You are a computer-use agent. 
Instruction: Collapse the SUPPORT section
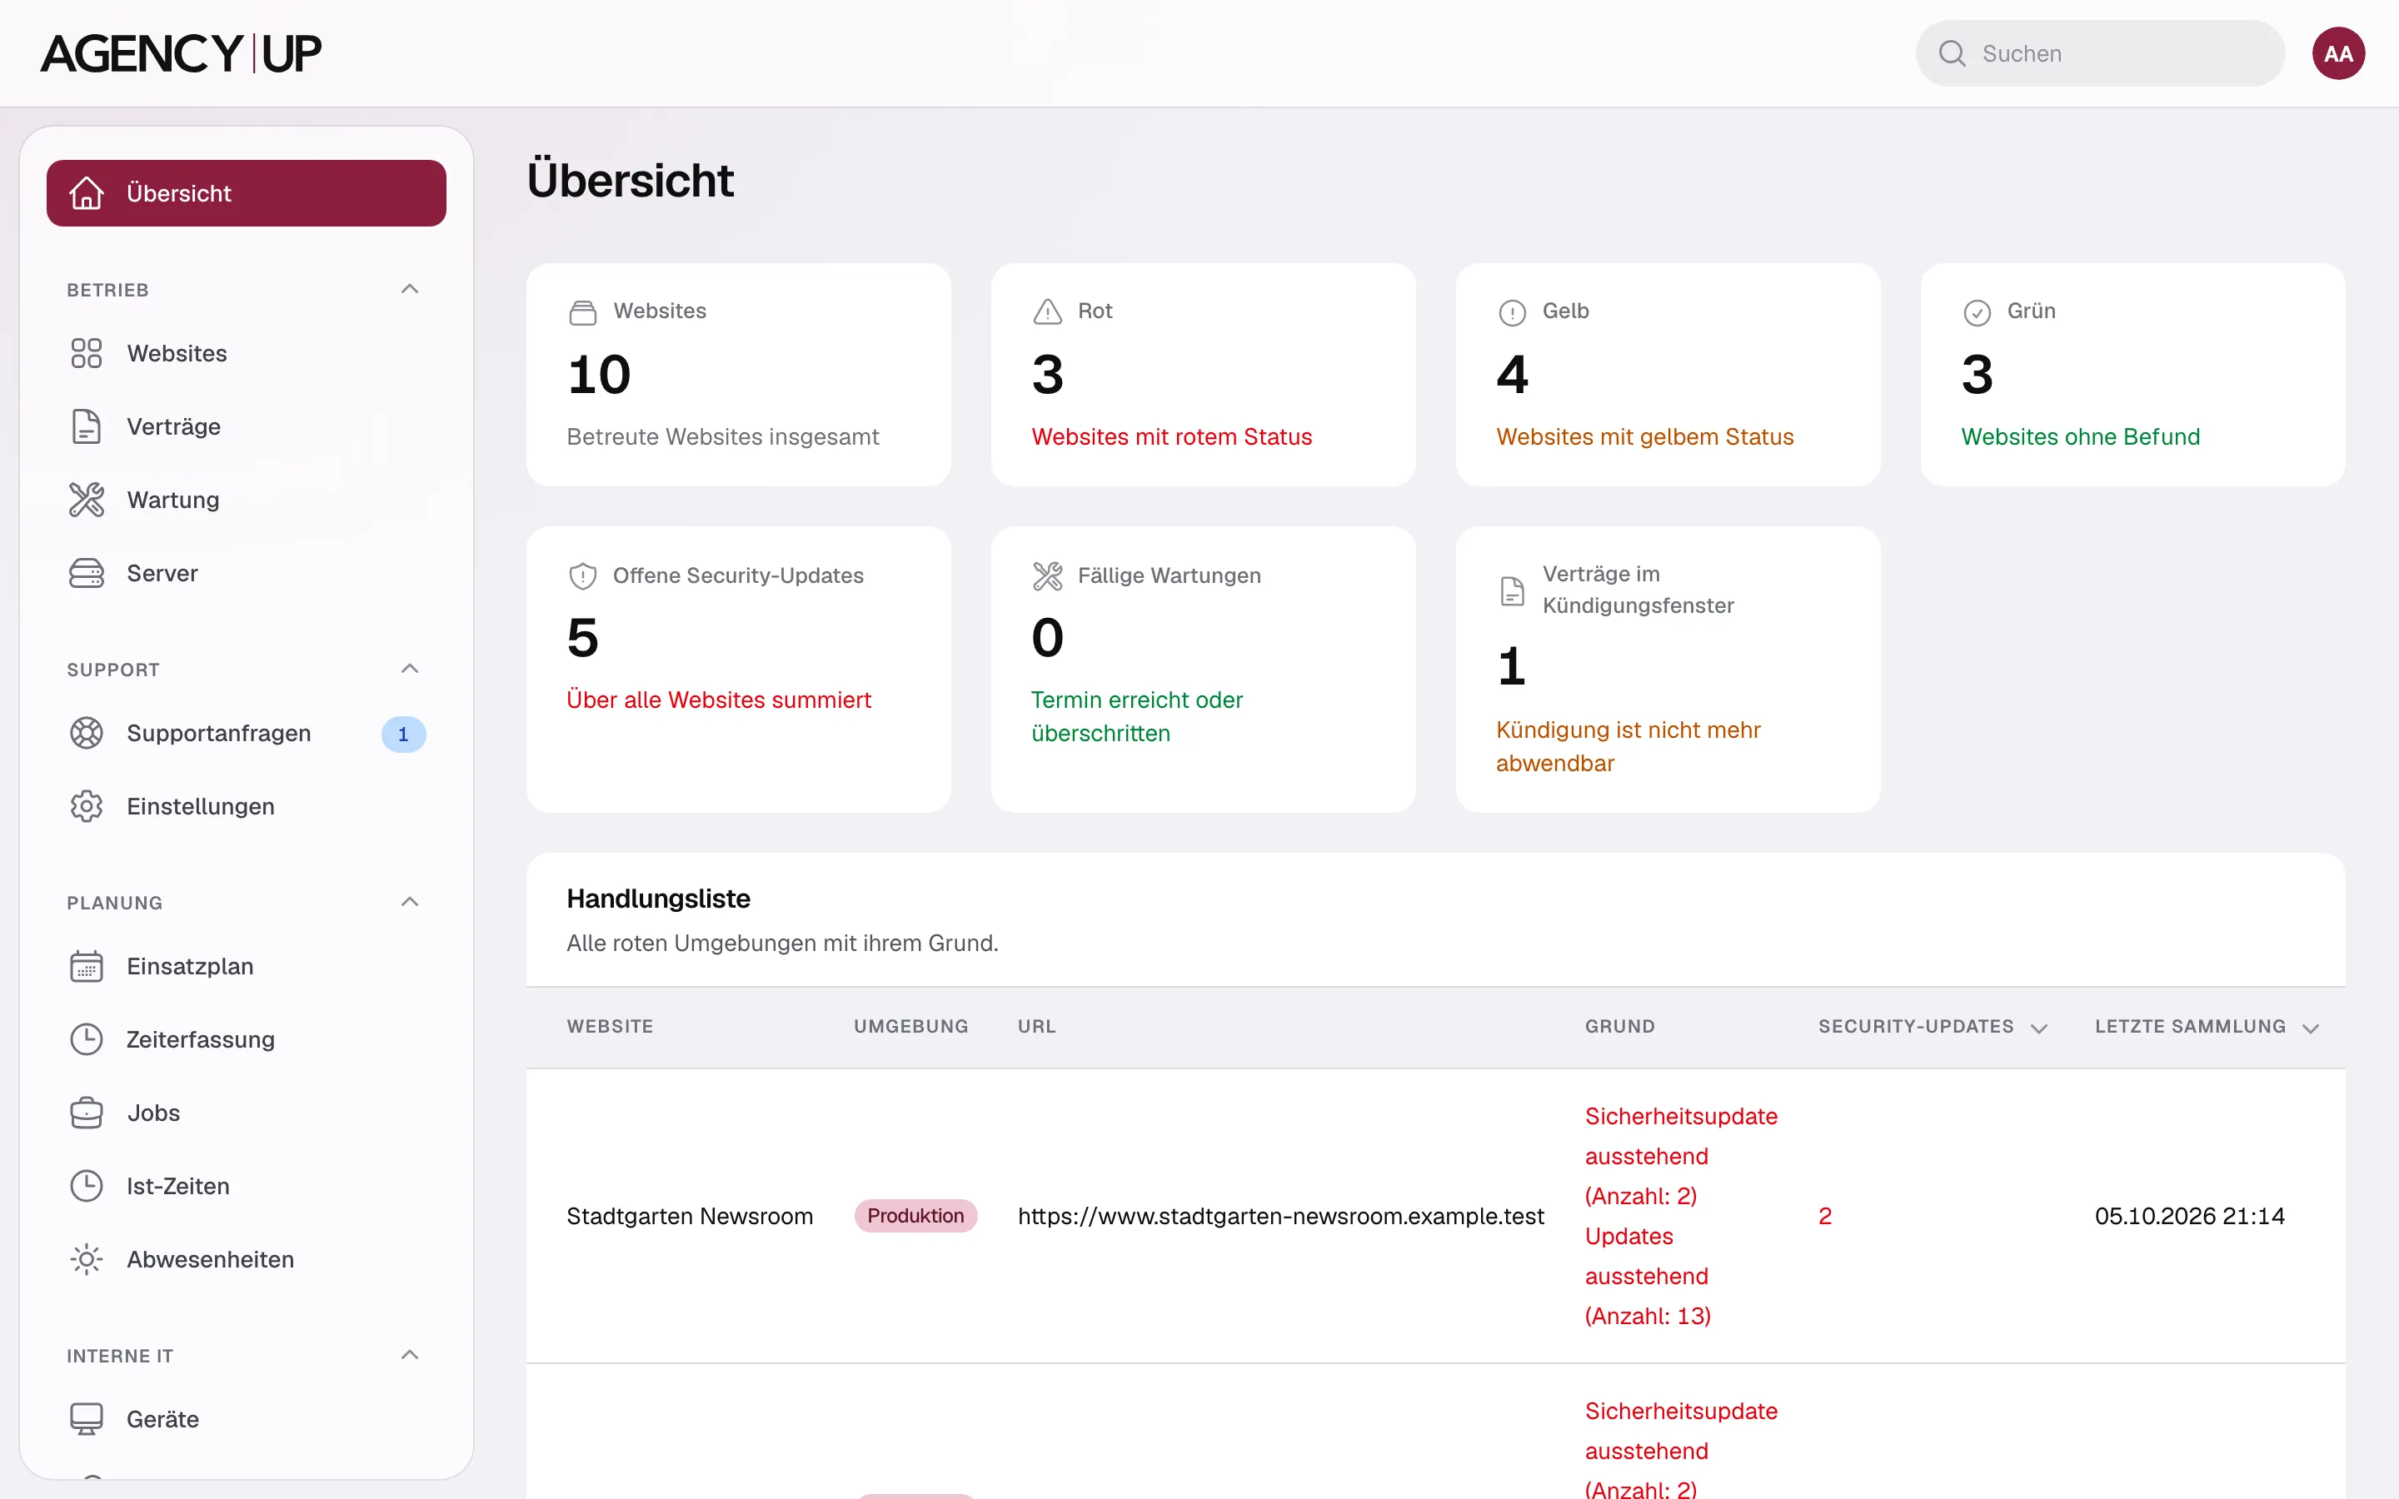[410, 670]
